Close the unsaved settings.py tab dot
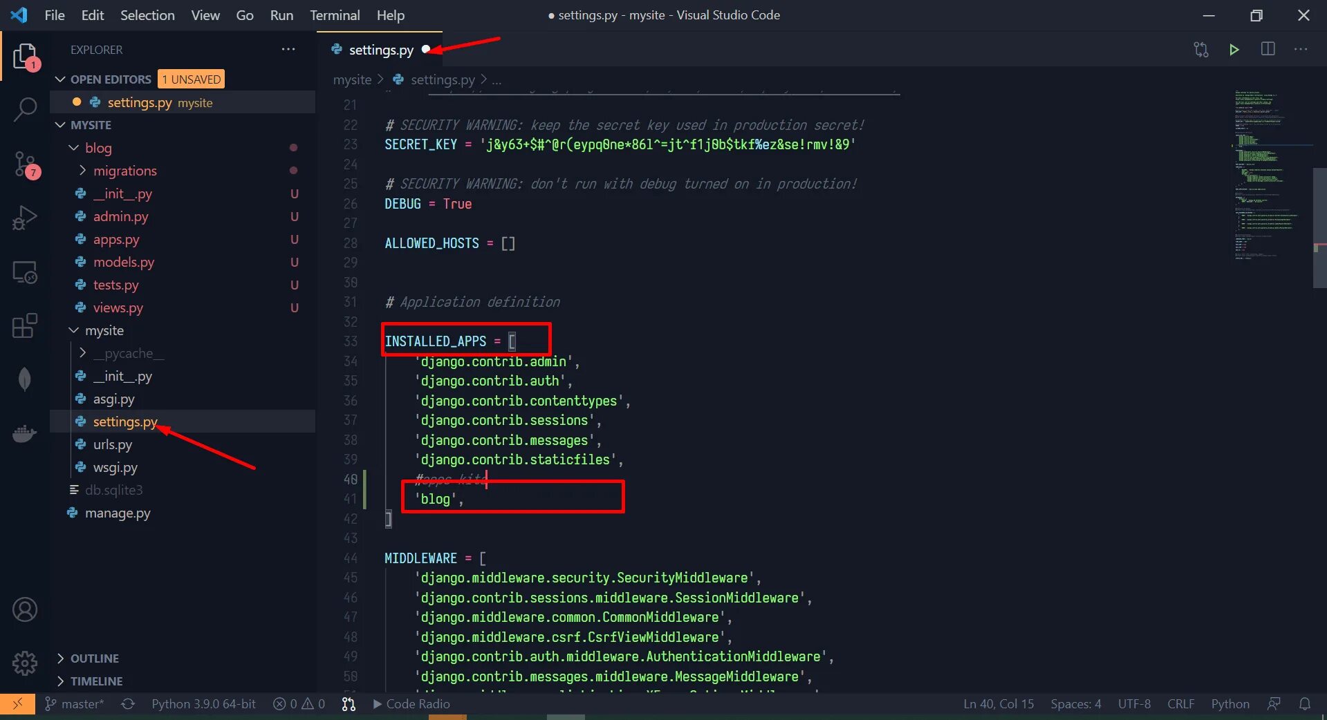 coord(426,49)
